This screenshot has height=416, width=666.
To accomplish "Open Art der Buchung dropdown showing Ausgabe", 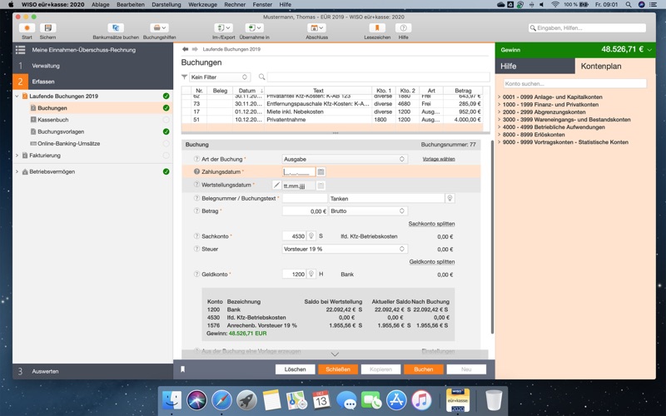I will click(x=345, y=159).
